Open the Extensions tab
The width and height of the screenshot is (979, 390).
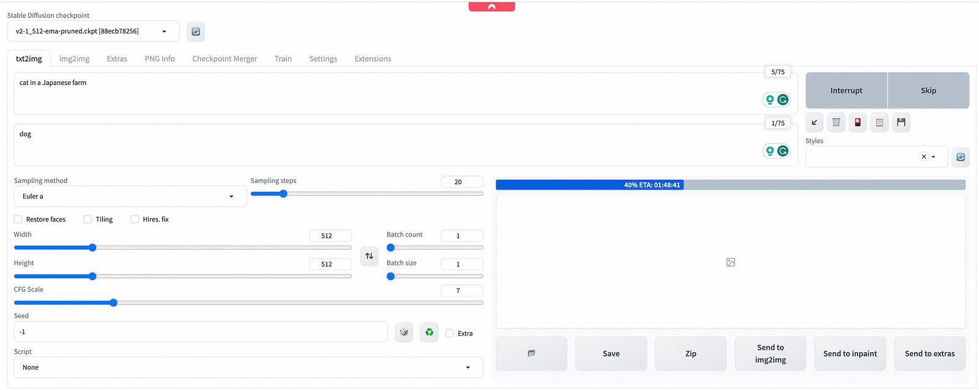[373, 59]
